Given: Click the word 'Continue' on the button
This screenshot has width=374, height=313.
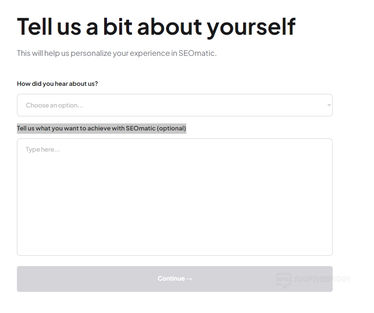Looking at the screenshot, I should click(171, 279).
